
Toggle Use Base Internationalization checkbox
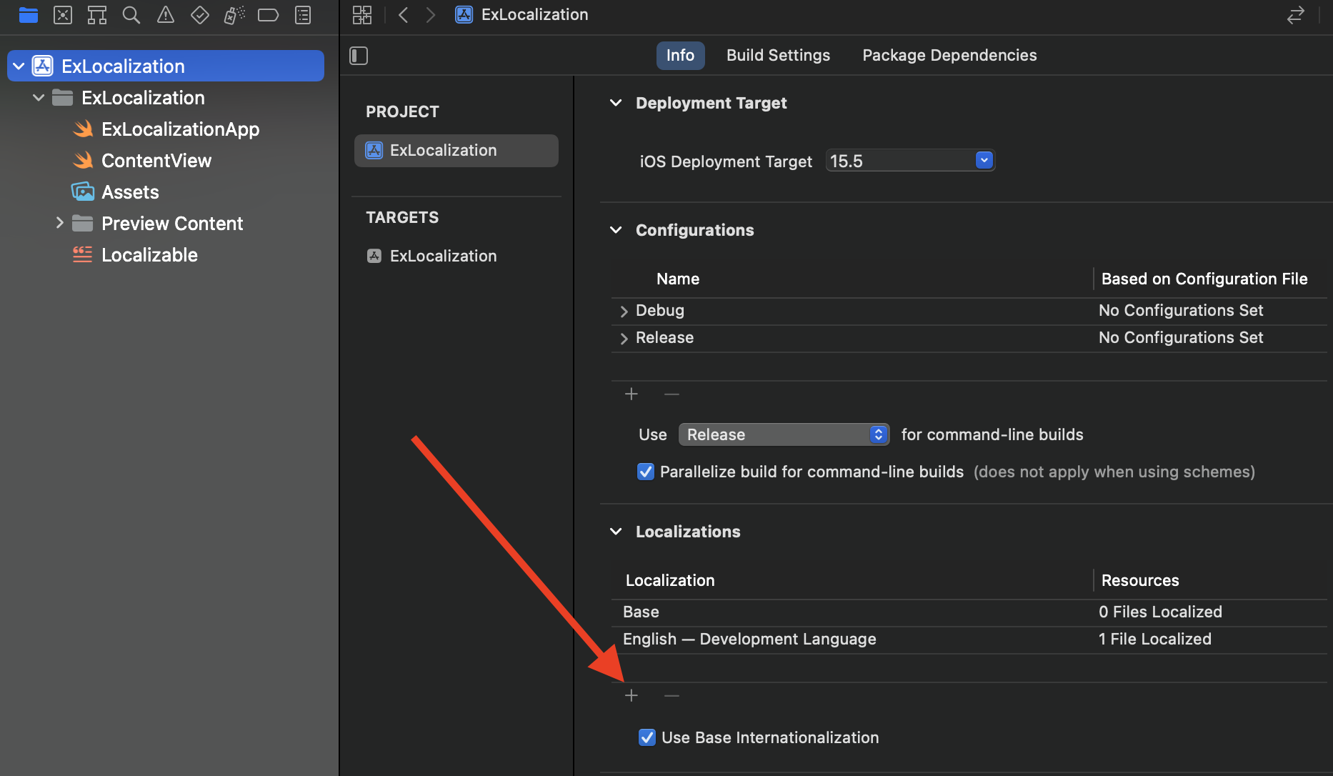pyautogui.click(x=646, y=737)
